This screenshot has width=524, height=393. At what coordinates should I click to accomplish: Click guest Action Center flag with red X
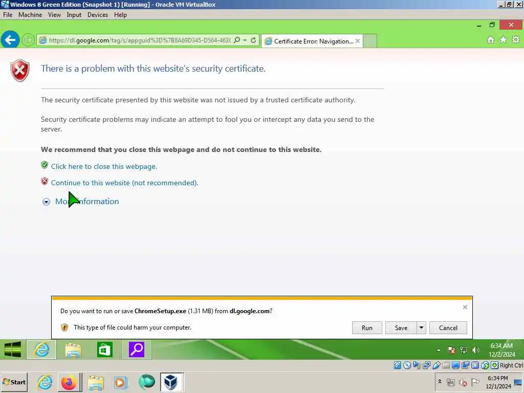451,350
